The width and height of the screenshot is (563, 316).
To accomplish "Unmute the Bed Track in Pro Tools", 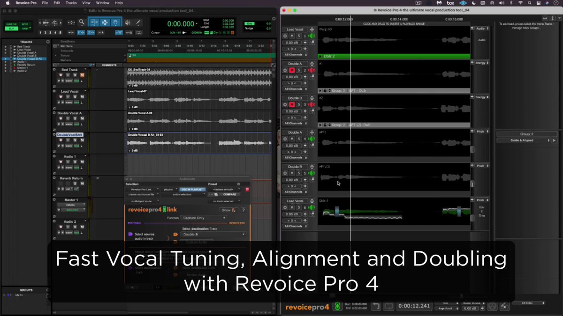I will pos(82,75).
